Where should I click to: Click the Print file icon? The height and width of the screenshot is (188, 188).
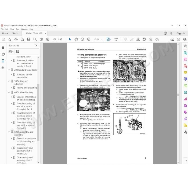click(28, 39)
